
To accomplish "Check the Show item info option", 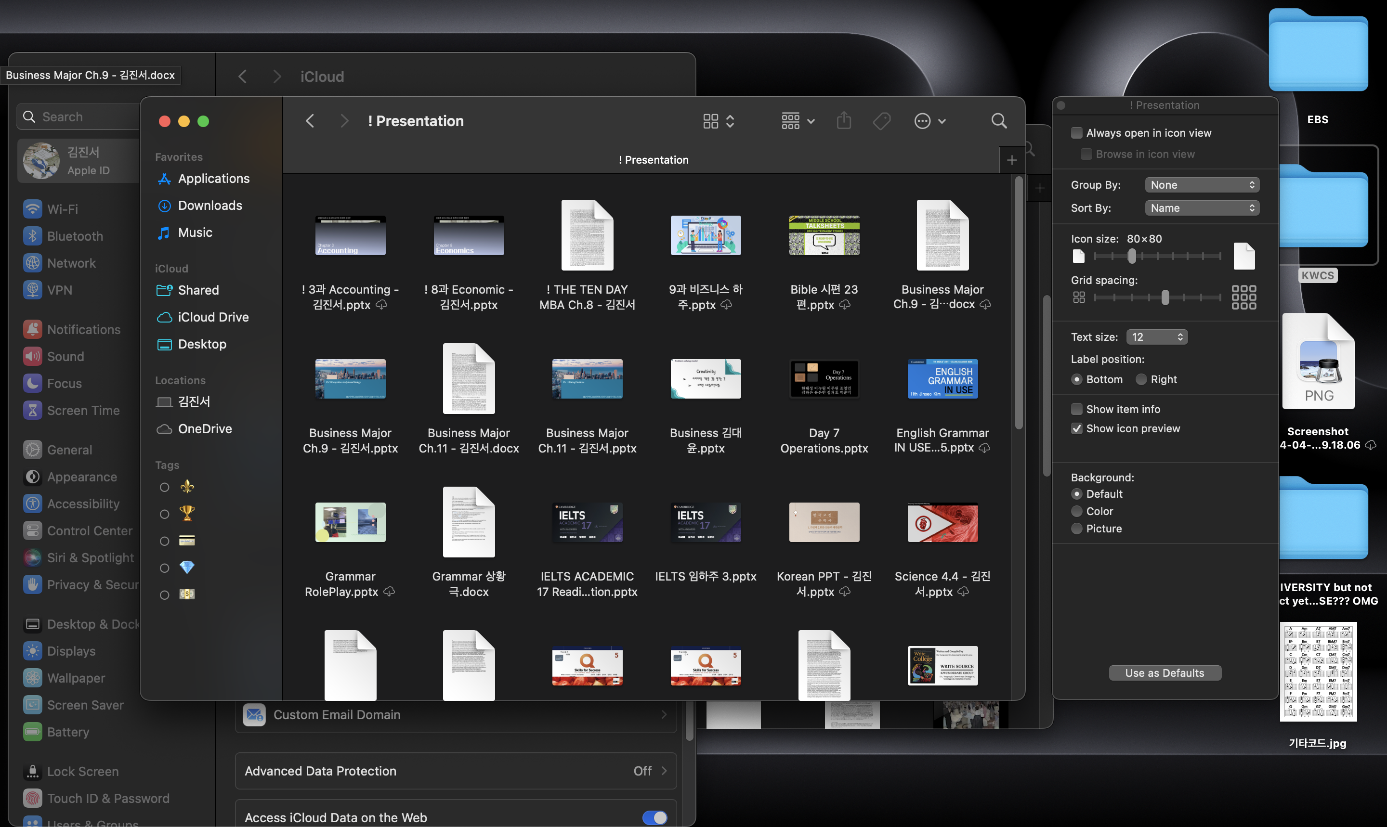I will click(x=1076, y=410).
